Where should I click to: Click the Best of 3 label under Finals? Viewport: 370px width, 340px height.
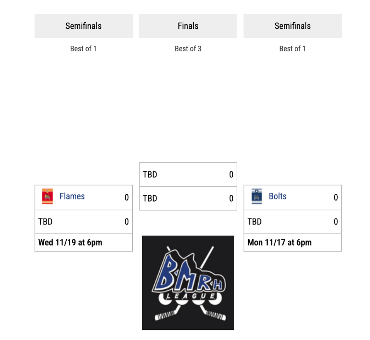[188, 49]
